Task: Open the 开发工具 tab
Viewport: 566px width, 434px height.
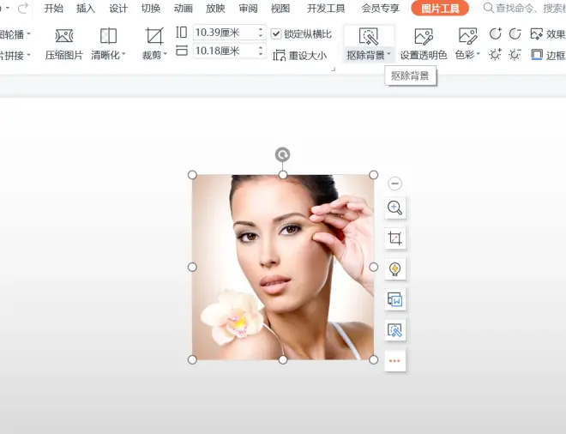Action: 326,8
